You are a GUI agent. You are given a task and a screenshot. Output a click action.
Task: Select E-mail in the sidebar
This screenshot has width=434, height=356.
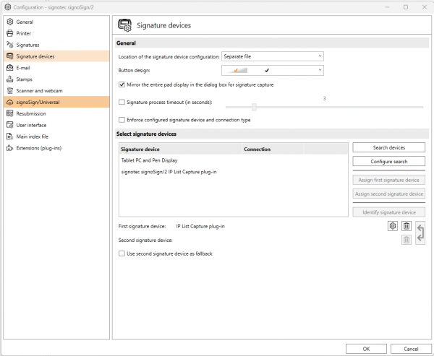(56, 68)
